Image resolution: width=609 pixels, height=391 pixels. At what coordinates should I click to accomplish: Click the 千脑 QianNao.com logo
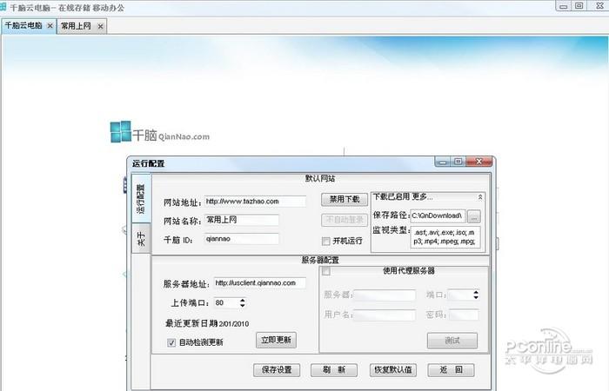click(x=159, y=132)
